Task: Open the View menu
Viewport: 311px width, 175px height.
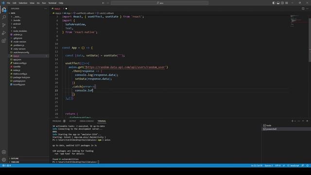Action: 32,3
